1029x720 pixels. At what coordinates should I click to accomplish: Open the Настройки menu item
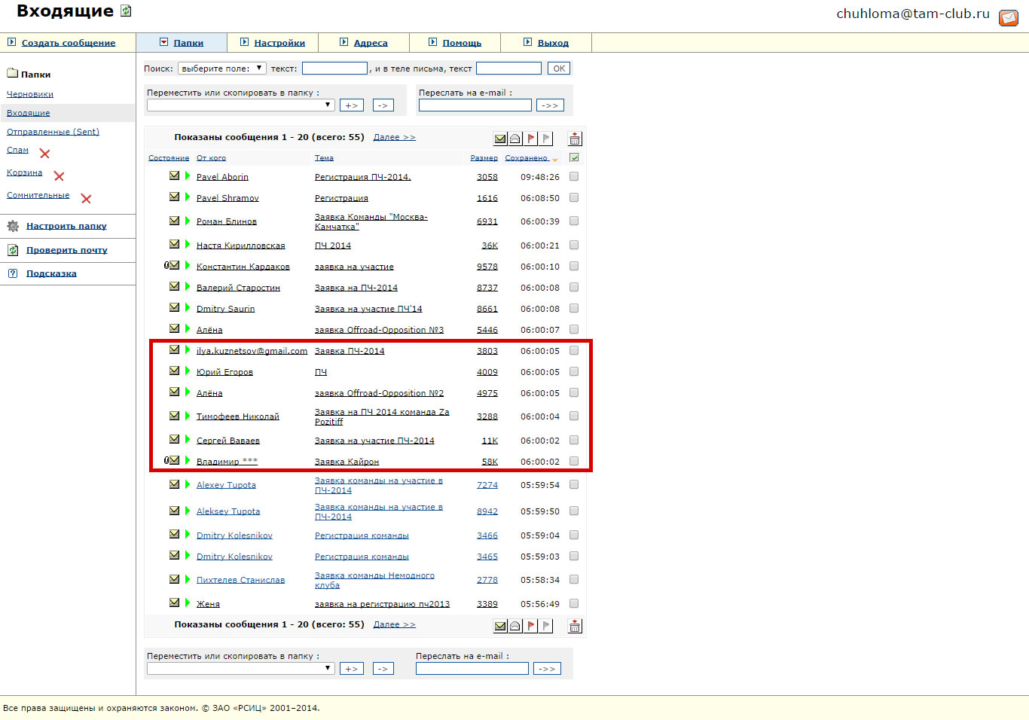point(279,43)
